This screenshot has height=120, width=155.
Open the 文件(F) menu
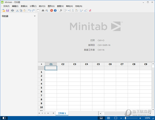[x=6, y=6]
